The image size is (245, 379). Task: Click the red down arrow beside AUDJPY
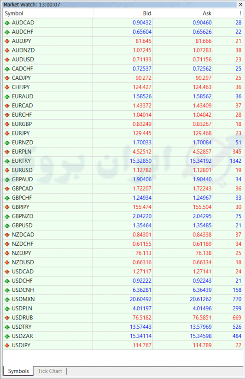(7, 41)
